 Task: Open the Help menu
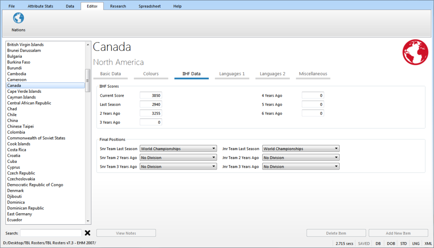(178, 6)
